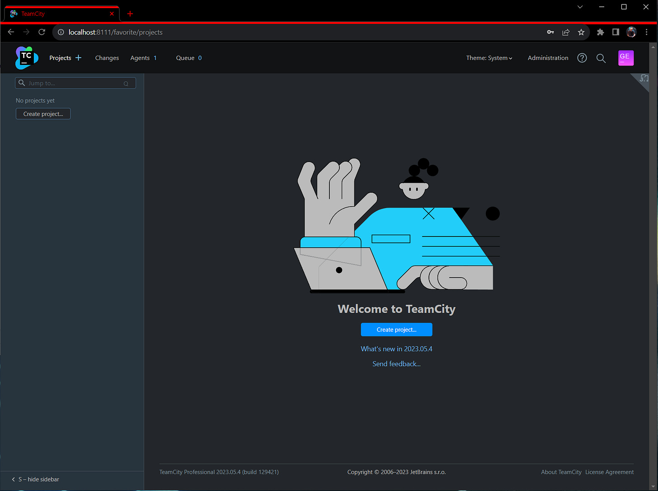Open What's new in 2023.05.4 link

point(396,349)
